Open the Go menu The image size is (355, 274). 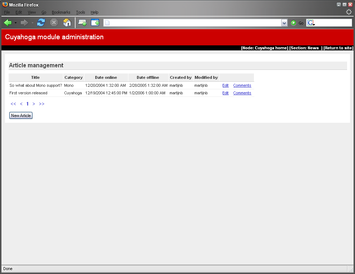(x=44, y=12)
